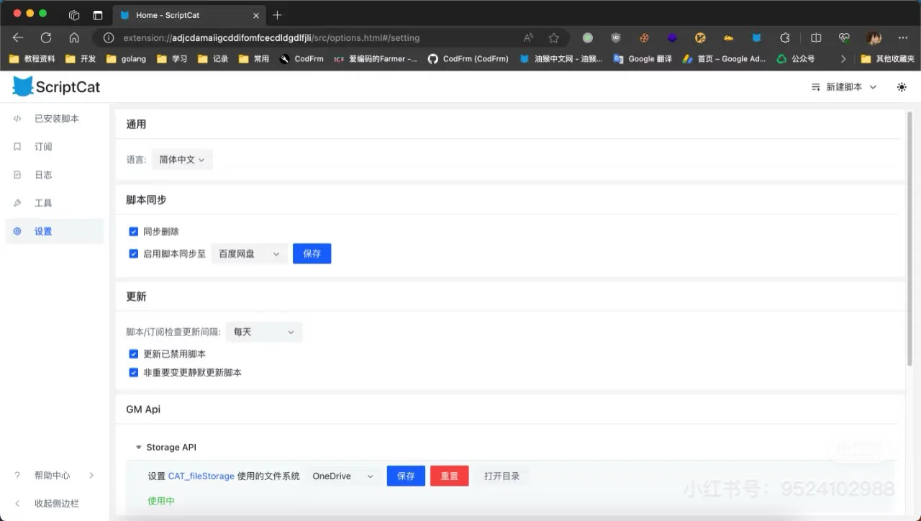The width and height of the screenshot is (921, 521).
Task: Click the red 重置 button
Action: [x=450, y=476]
